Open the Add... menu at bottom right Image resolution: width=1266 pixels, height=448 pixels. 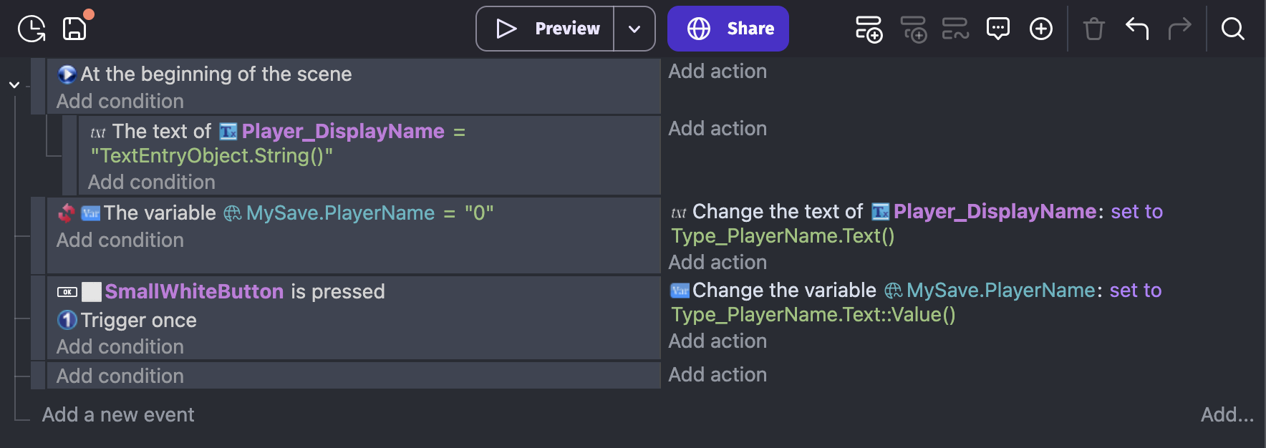pos(1227,414)
